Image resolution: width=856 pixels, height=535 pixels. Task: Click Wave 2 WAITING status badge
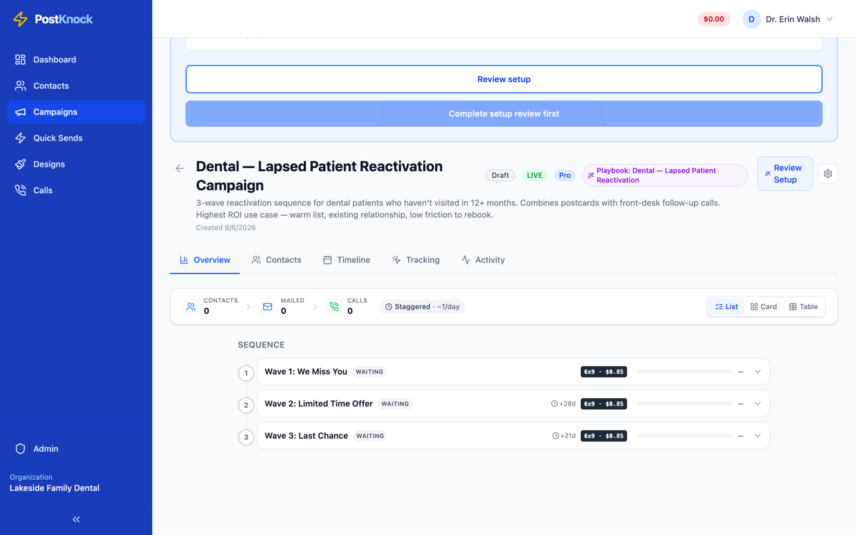(x=395, y=404)
